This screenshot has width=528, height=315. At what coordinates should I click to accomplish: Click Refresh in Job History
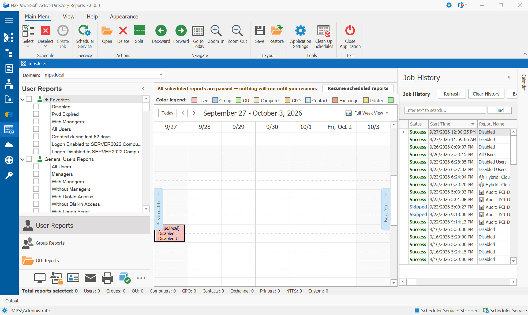click(x=451, y=94)
